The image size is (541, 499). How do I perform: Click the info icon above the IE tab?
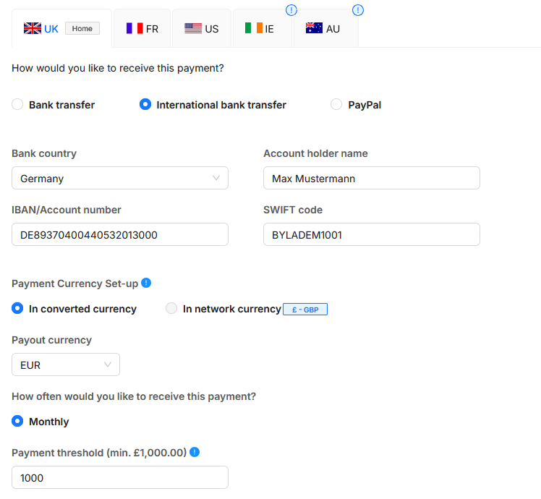[291, 10]
